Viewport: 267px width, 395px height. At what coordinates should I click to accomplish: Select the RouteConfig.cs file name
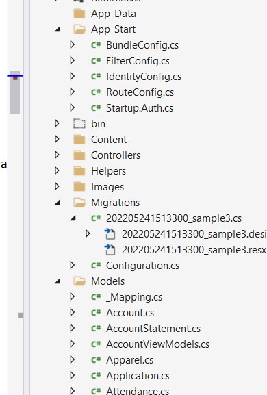click(x=140, y=92)
